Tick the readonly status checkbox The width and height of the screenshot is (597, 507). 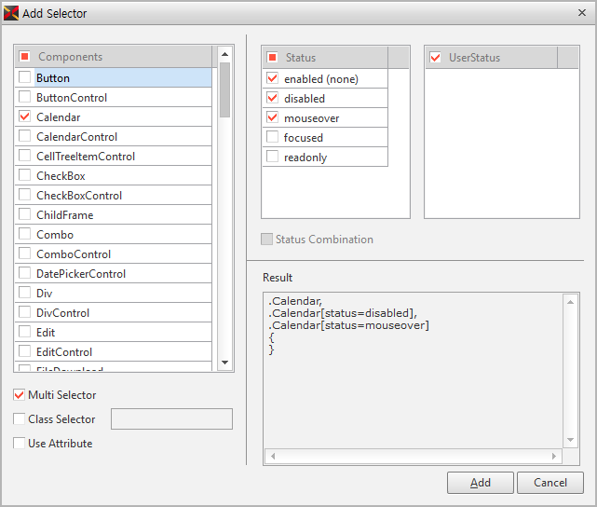tap(272, 158)
